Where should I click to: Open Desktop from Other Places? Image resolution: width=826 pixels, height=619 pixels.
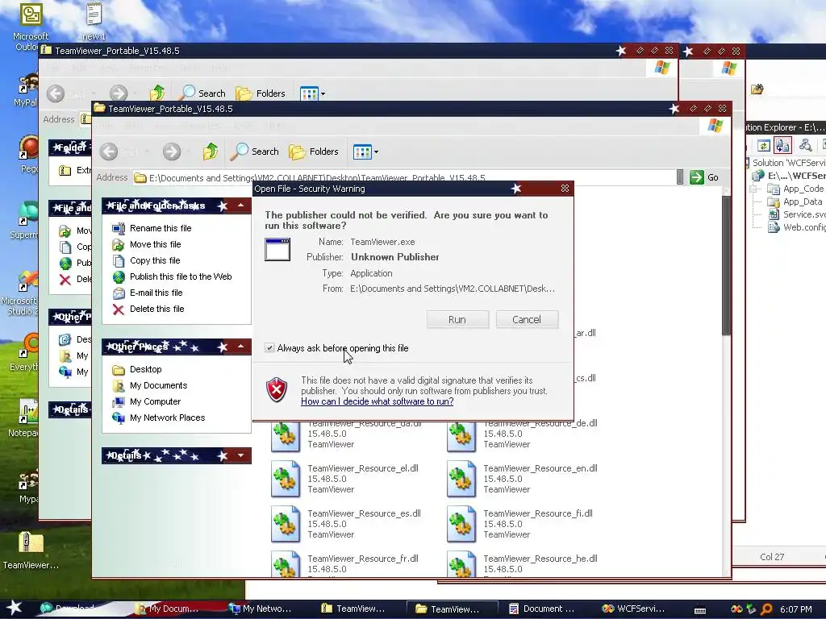(145, 369)
